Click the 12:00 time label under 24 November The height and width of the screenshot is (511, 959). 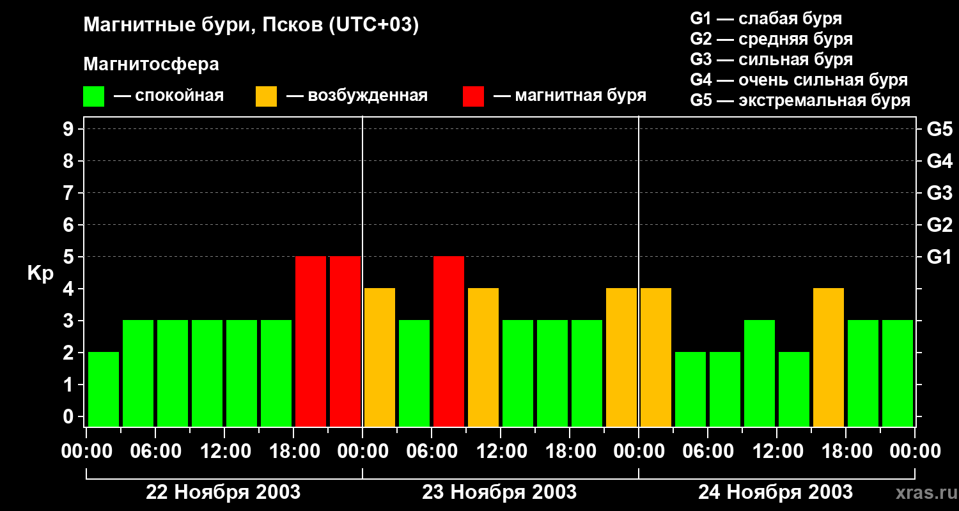[777, 452]
